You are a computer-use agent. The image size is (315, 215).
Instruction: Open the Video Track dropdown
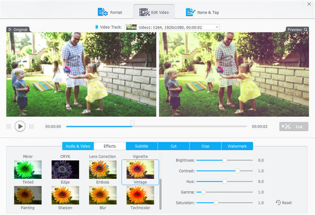click(x=172, y=27)
